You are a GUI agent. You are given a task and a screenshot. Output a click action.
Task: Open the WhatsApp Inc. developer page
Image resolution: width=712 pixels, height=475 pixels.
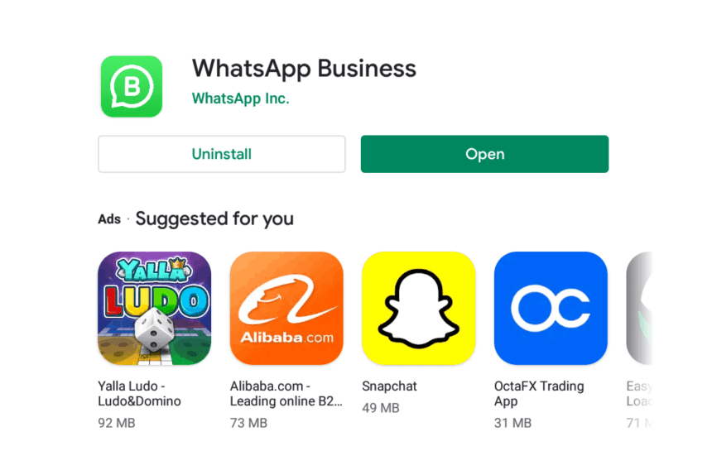tap(241, 98)
